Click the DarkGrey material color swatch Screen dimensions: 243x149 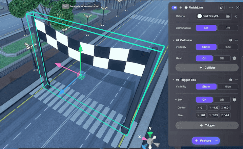click(200, 16)
